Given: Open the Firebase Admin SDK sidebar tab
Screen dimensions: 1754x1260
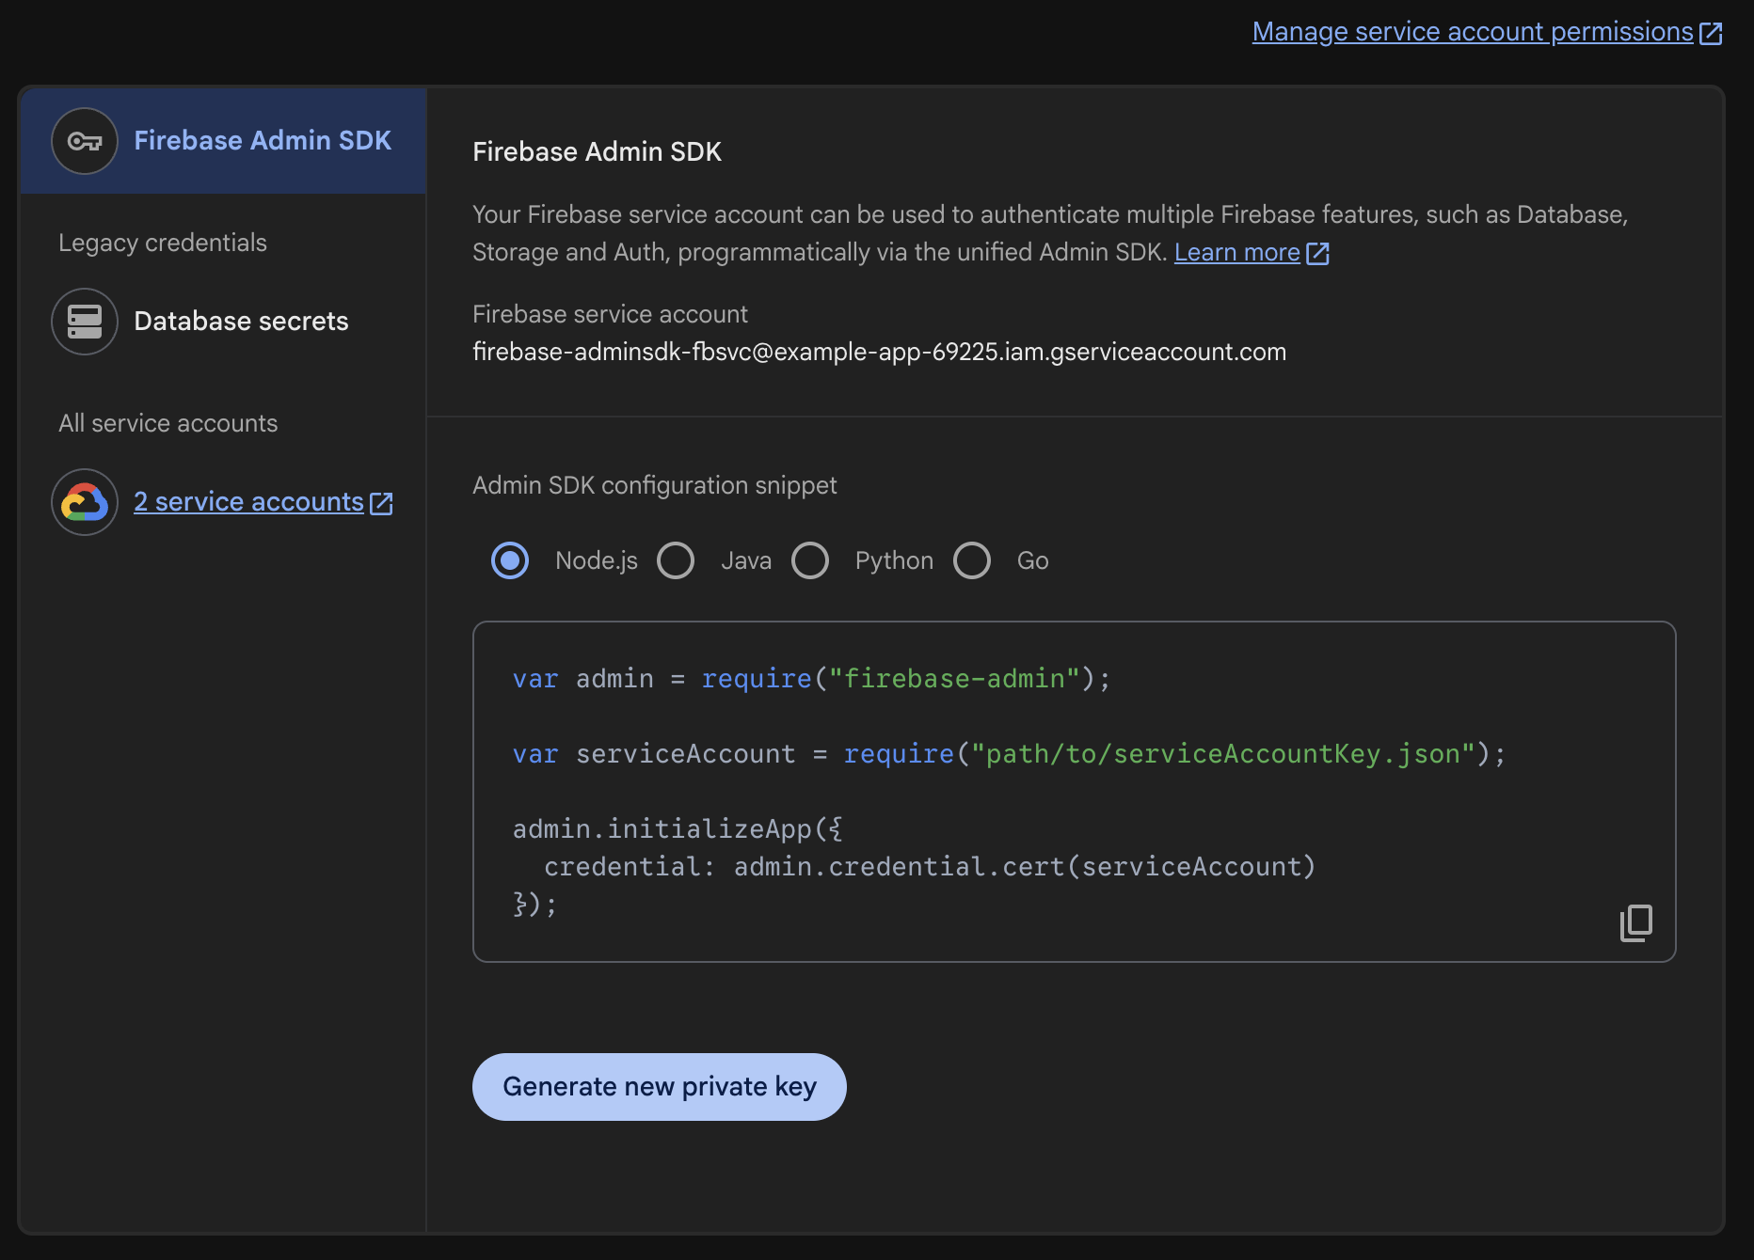Looking at the screenshot, I should [223, 141].
